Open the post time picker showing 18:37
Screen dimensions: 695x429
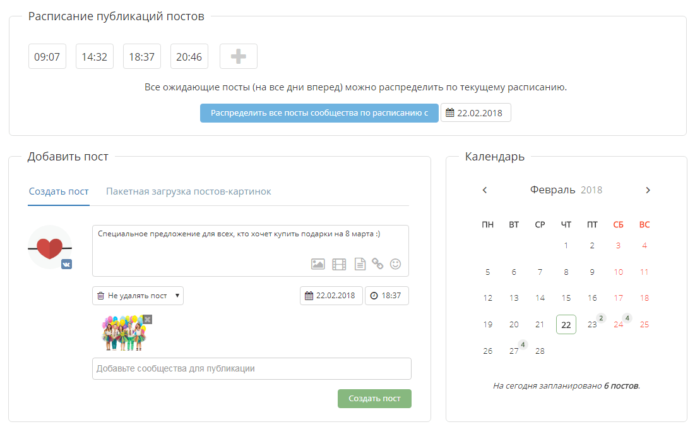tap(386, 296)
